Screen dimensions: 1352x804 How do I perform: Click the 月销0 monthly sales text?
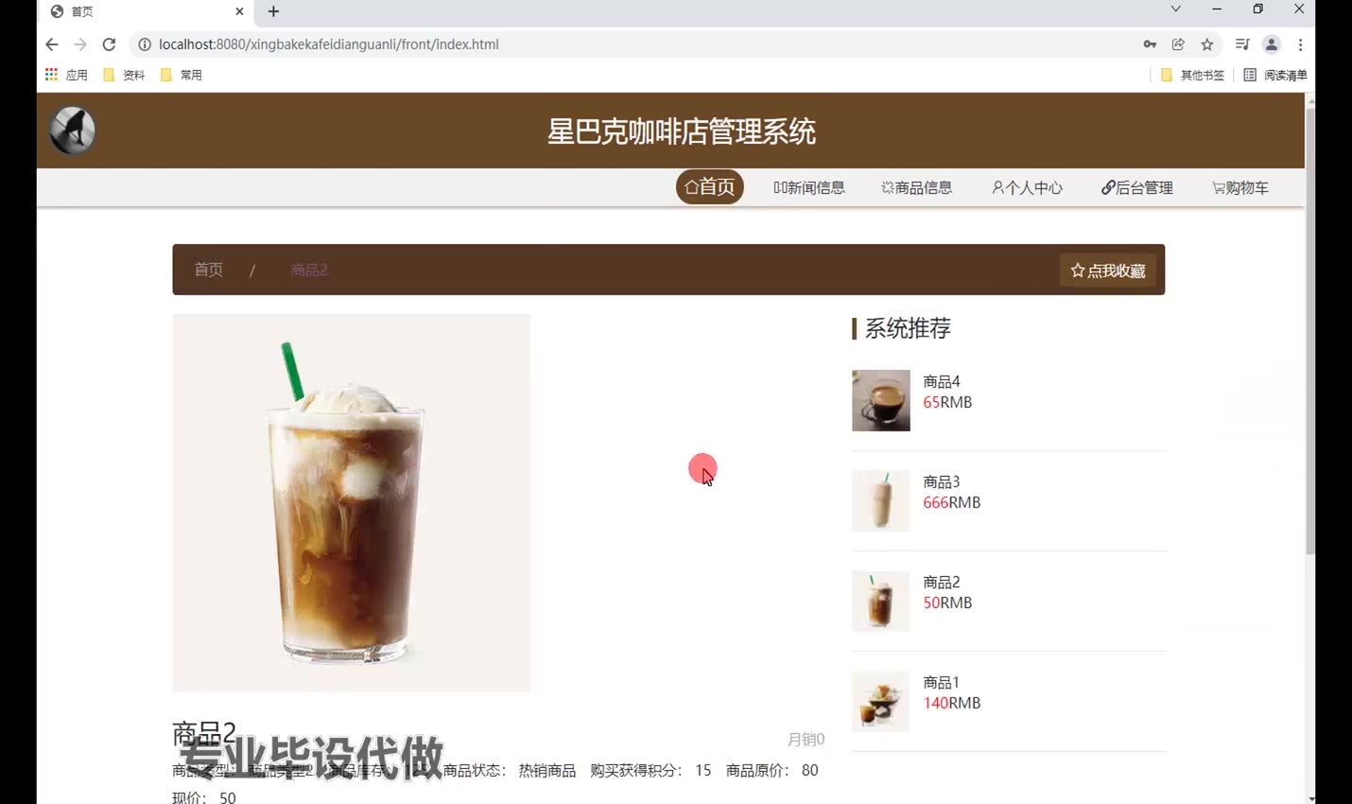tap(806, 739)
